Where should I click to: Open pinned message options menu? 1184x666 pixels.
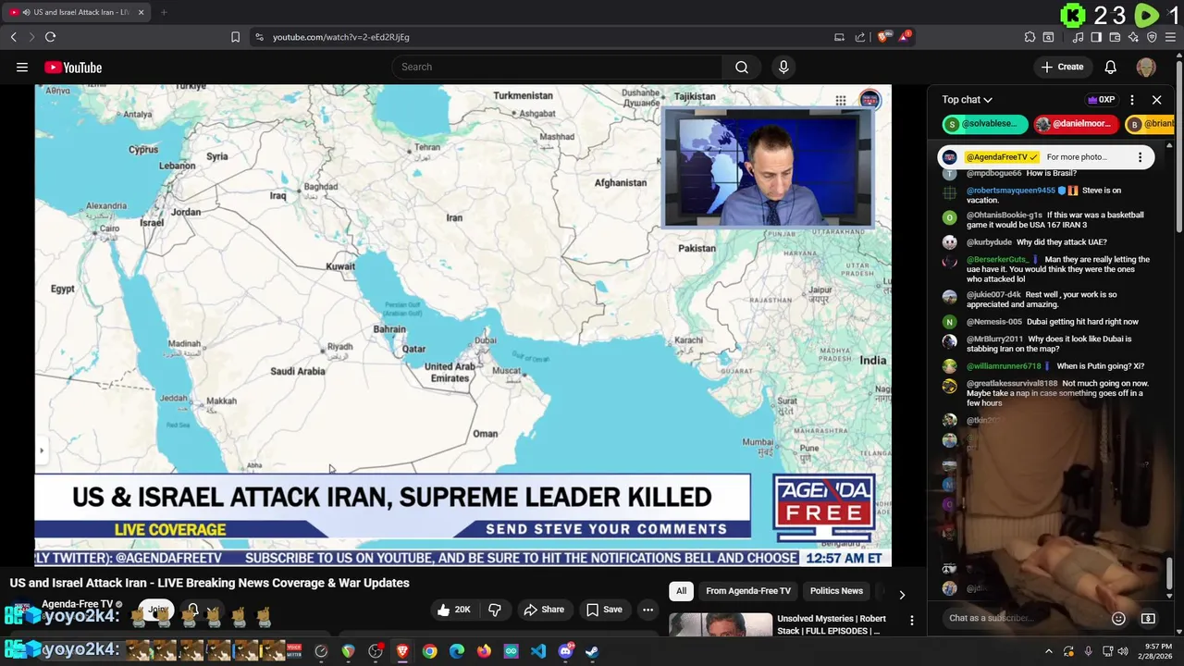coord(1140,157)
